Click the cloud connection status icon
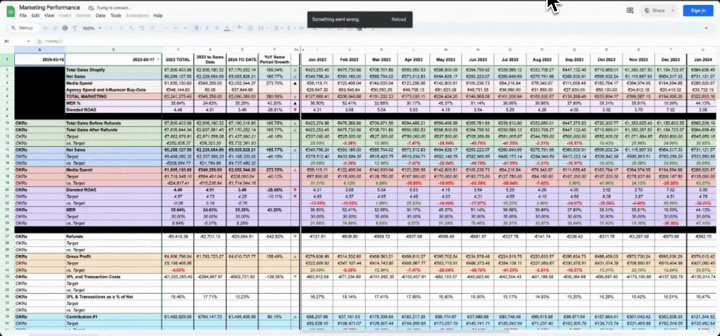The height and width of the screenshot is (336, 720). pyautogui.click(x=91, y=8)
